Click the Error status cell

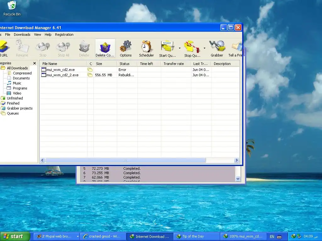click(122, 70)
